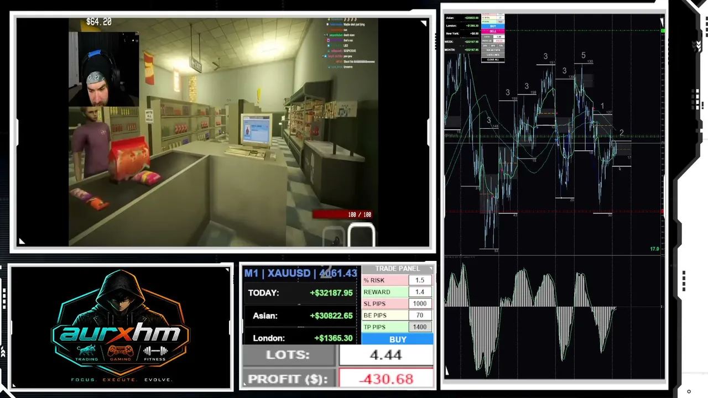
Task: Click the large PROFIT ($): label
Action: point(288,379)
